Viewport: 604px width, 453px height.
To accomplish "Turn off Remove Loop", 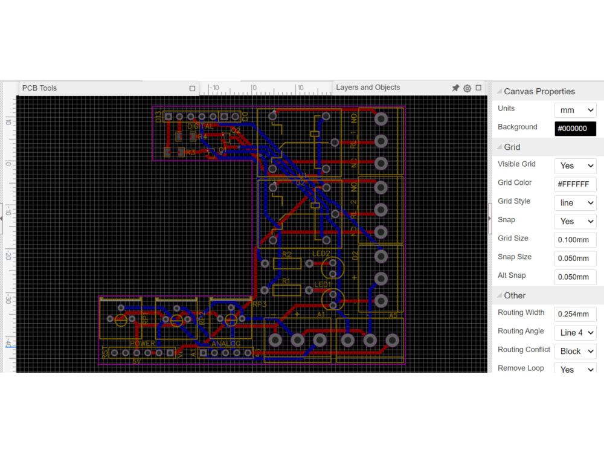I will pos(574,369).
